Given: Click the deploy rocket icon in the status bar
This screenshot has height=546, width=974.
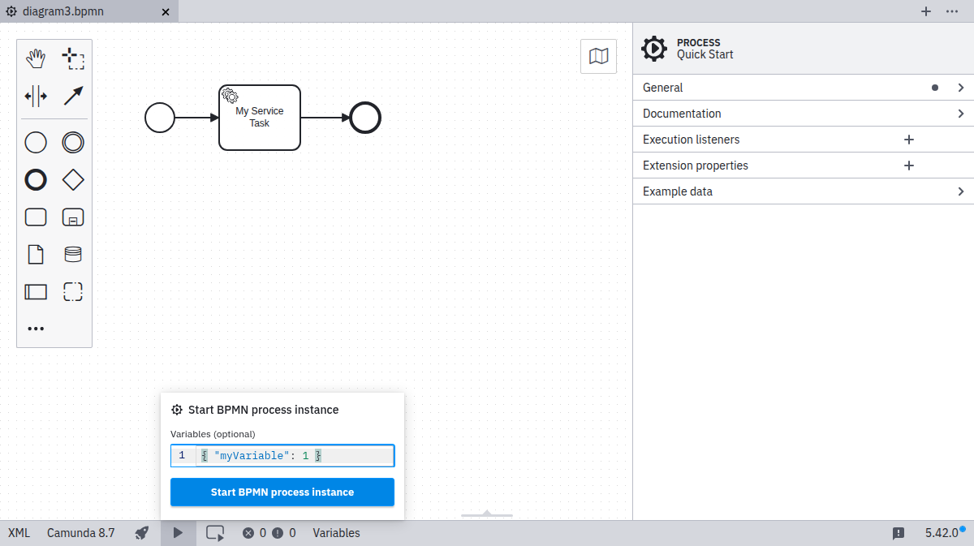Looking at the screenshot, I should 141,533.
